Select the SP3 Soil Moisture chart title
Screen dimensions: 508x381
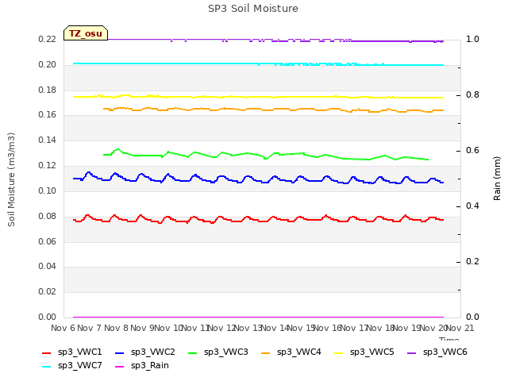(253, 9)
